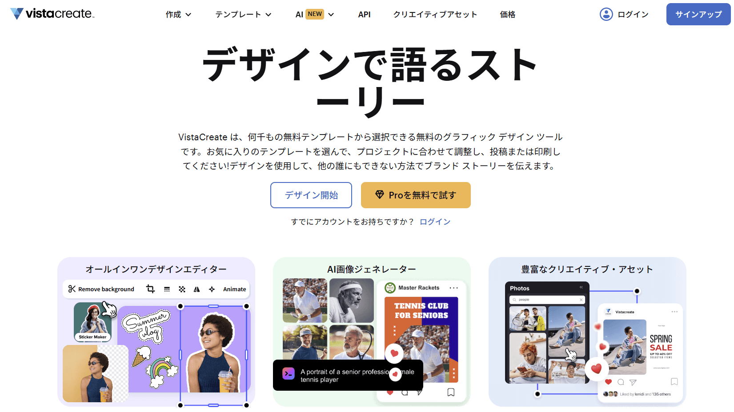Open the 価格 pricing page
This screenshot has height=412, width=734.
point(507,15)
